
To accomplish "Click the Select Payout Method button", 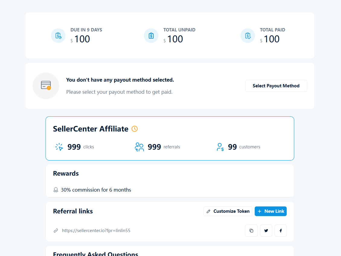I will pos(276,86).
